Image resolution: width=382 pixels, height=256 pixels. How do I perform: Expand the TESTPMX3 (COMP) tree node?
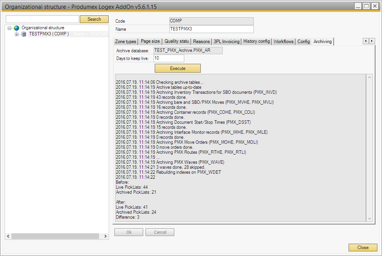pyautogui.click(x=17, y=34)
